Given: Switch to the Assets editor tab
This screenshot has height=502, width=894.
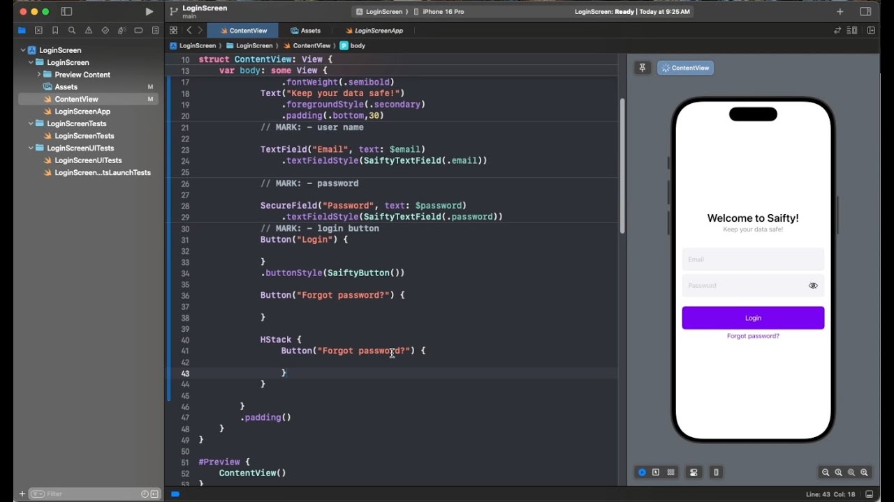Looking at the screenshot, I should (306, 31).
